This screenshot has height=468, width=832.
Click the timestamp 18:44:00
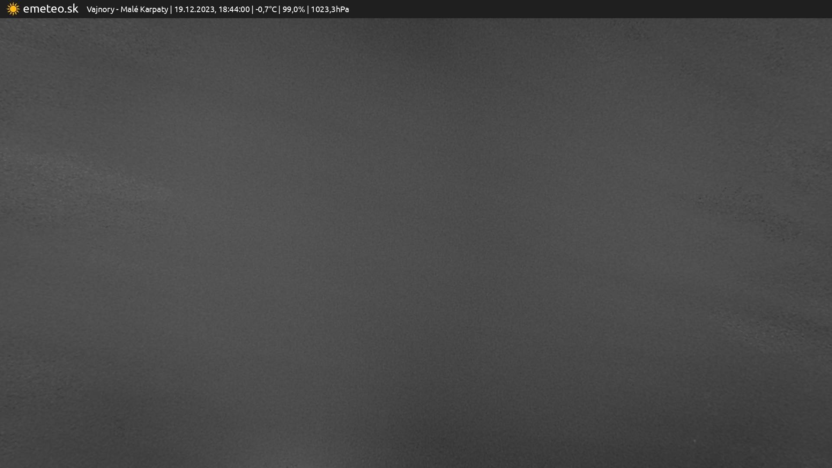pos(234,10)
